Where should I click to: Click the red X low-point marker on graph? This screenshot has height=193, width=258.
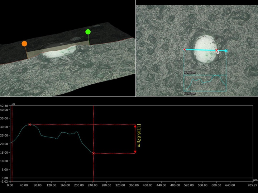click(x=94, y=153)
